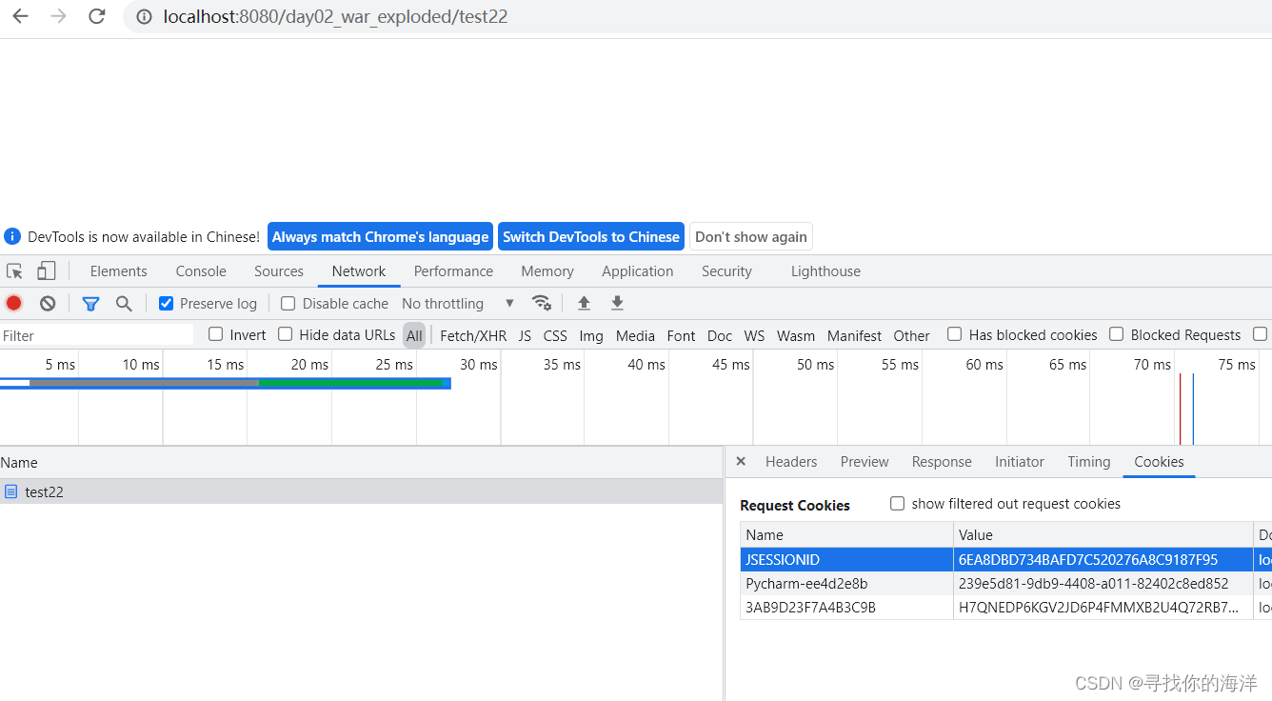Viewport: 1272px width, 701px height.
Task: Dismiss with Don't show again button
Action: point(751,236)
